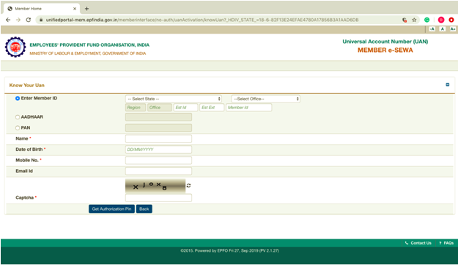Reset font size with A button
458x265 pixels.
click(443, 29)
